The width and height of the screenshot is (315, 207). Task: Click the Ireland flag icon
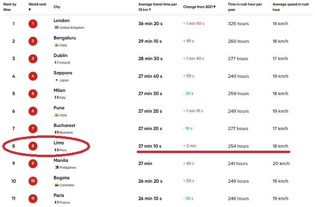(x=56, y=63)
